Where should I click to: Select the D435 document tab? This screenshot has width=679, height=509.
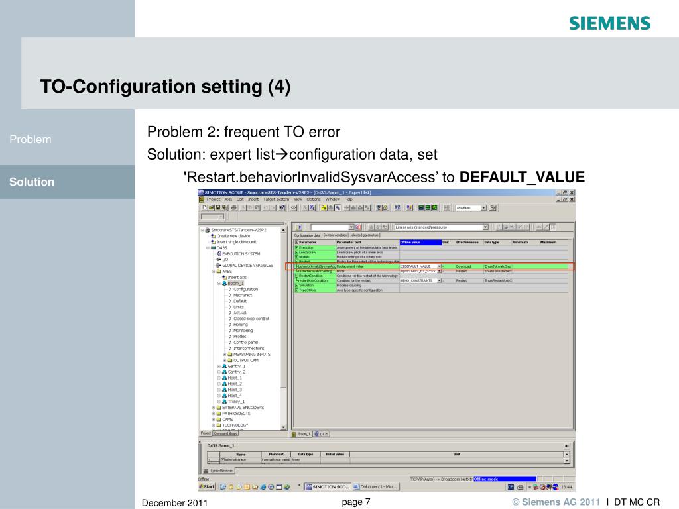(322, 434)
